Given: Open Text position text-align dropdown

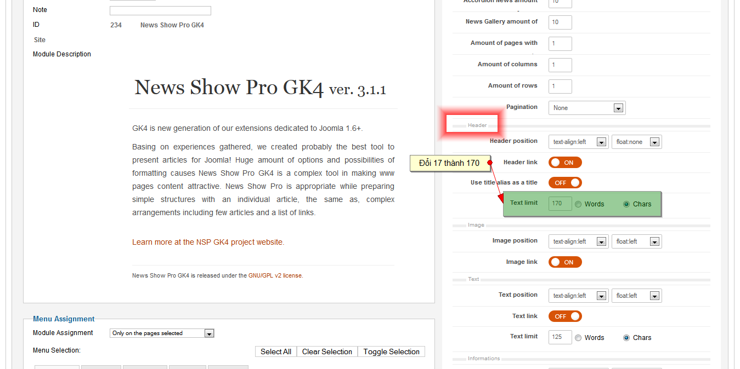Looking at the screenshot, I should 578,296.
